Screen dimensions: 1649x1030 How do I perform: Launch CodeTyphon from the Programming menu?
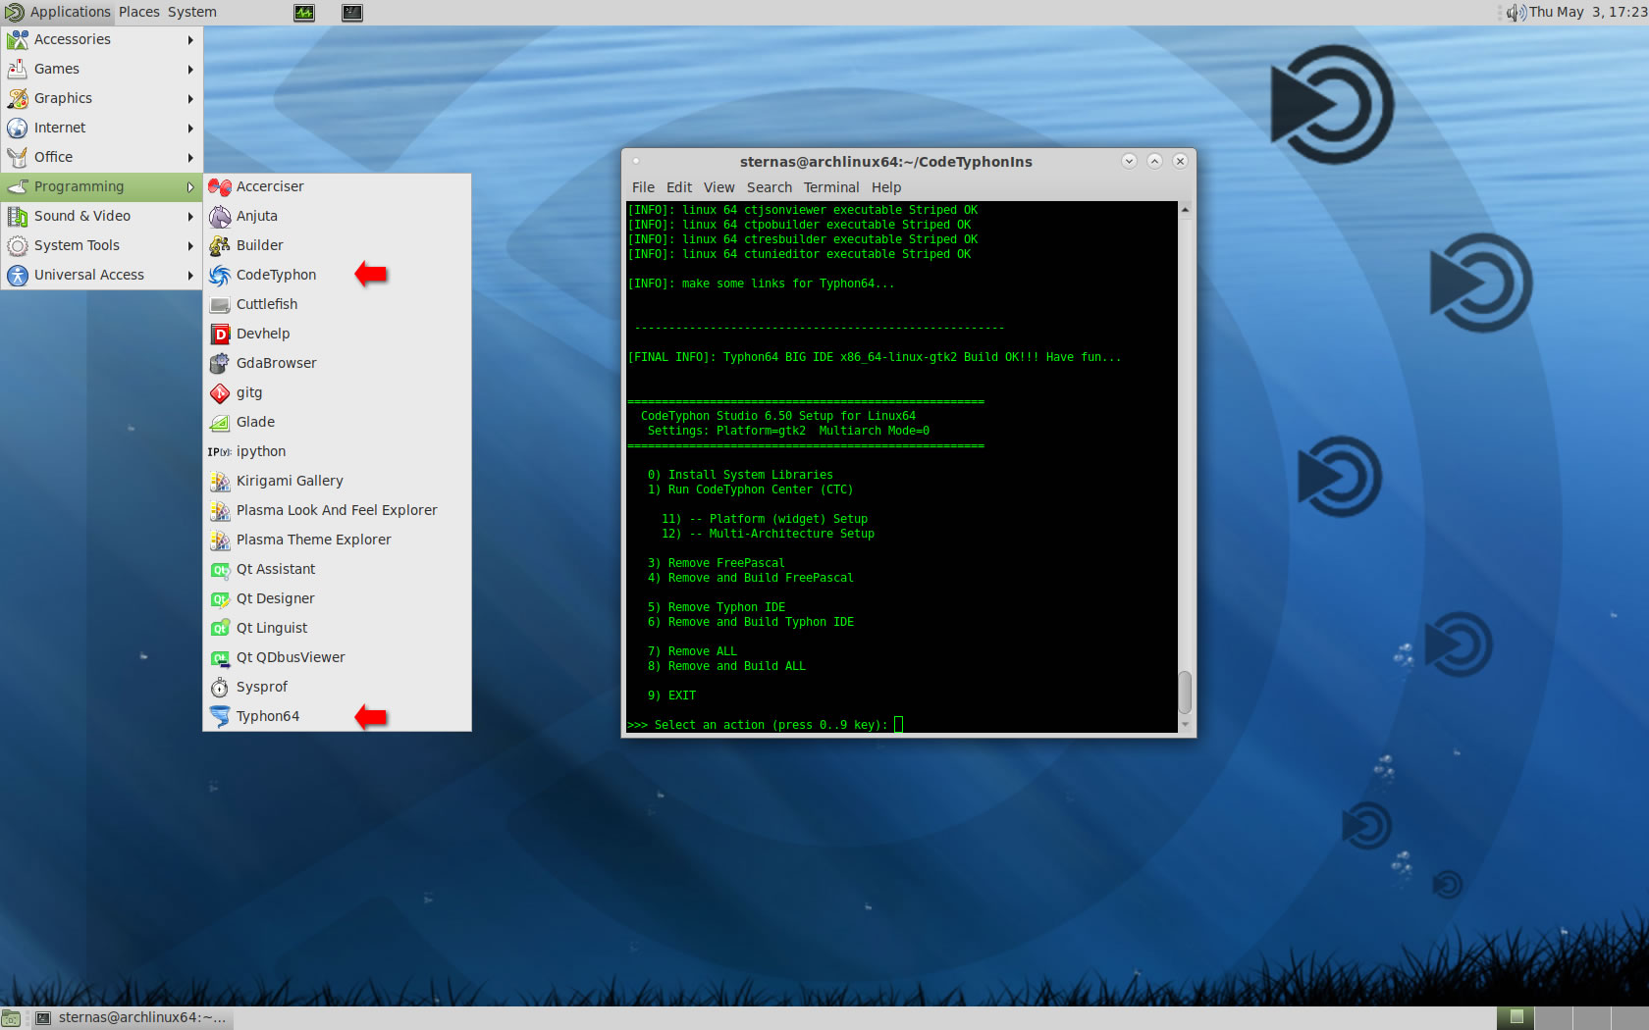[337, 275]
